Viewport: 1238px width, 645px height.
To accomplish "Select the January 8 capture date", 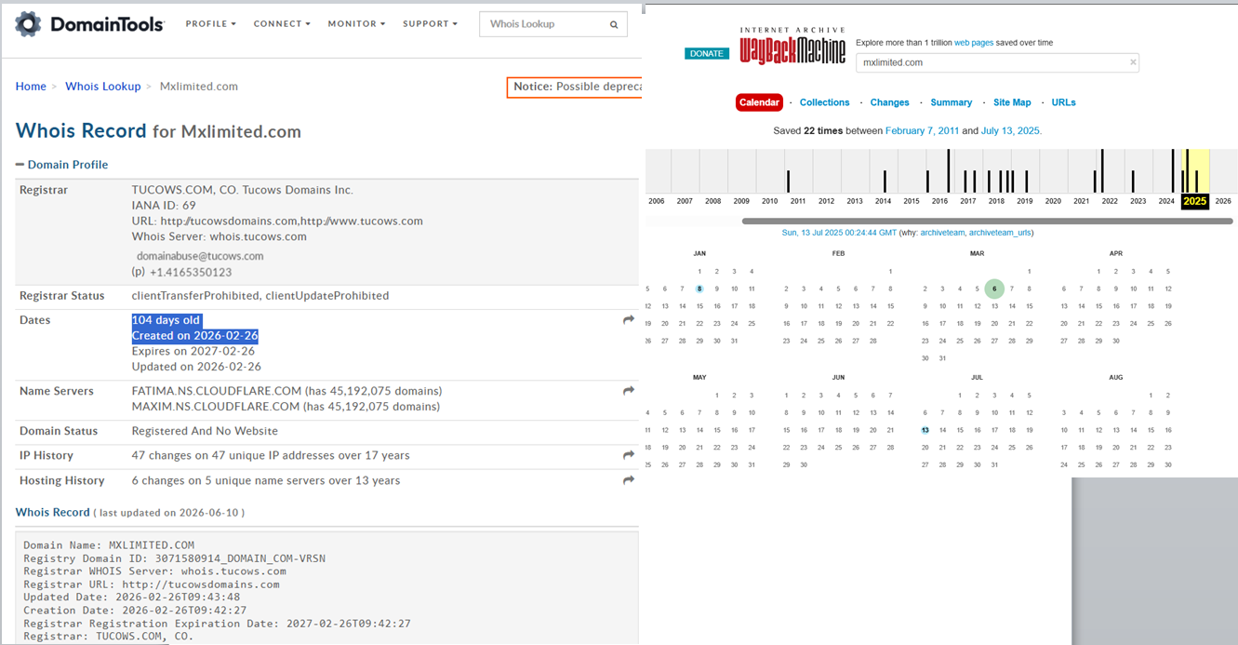I will pos(699,289).
